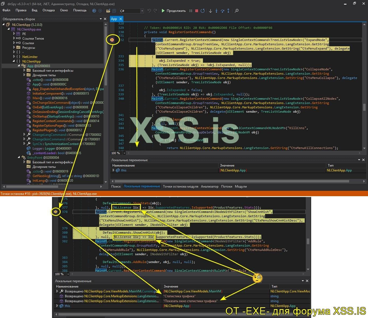Step Into using the toolbar icon
368x318 pixels.
[216, 11]
